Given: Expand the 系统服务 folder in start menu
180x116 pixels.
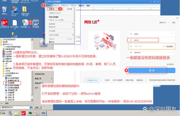Looking at the screenshot, I should point(7,76).
